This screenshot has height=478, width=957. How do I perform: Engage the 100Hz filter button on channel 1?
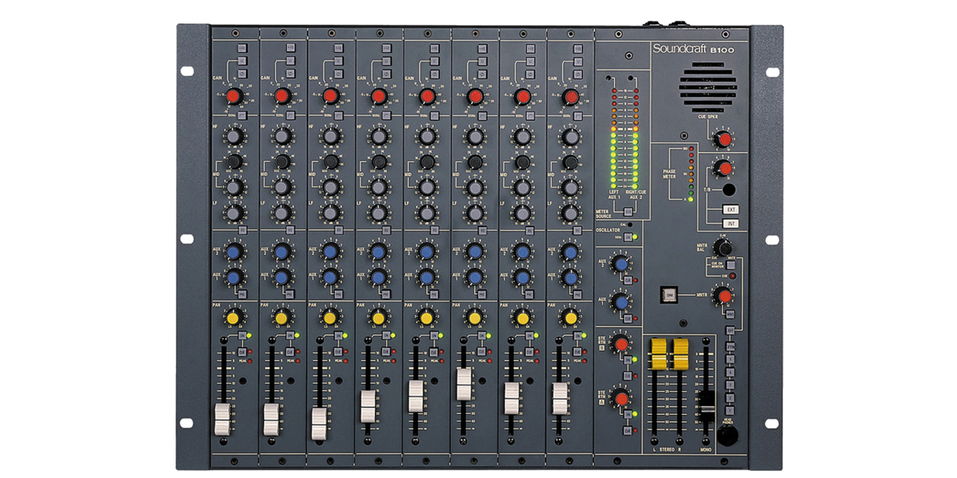tap(242, 115)
